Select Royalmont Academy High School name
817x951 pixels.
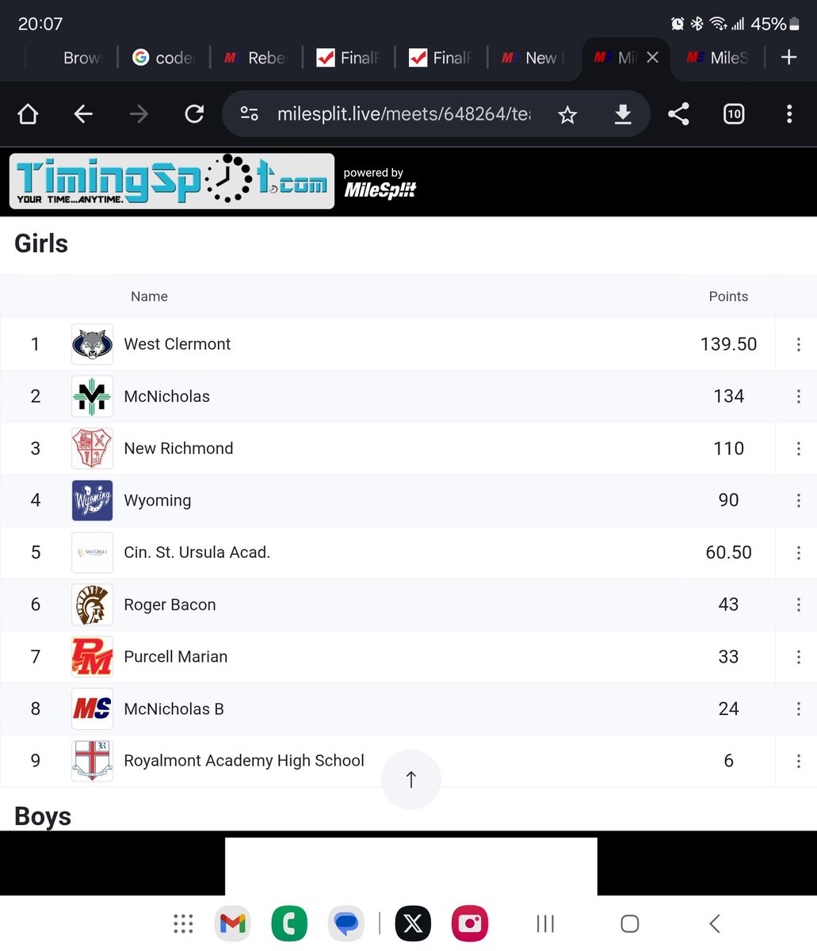(244, 761)
